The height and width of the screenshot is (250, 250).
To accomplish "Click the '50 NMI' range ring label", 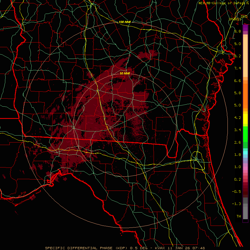I will click(125, 73).
